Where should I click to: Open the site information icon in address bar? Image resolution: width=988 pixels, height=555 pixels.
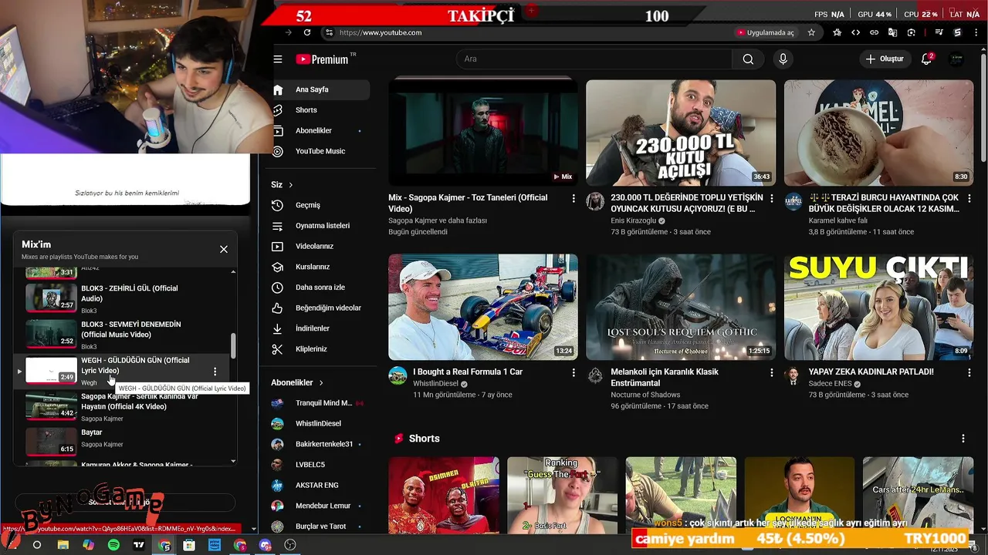point(329,32)
